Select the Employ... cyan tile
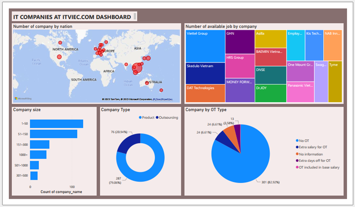The image size is (355, 207). point(296,45)
